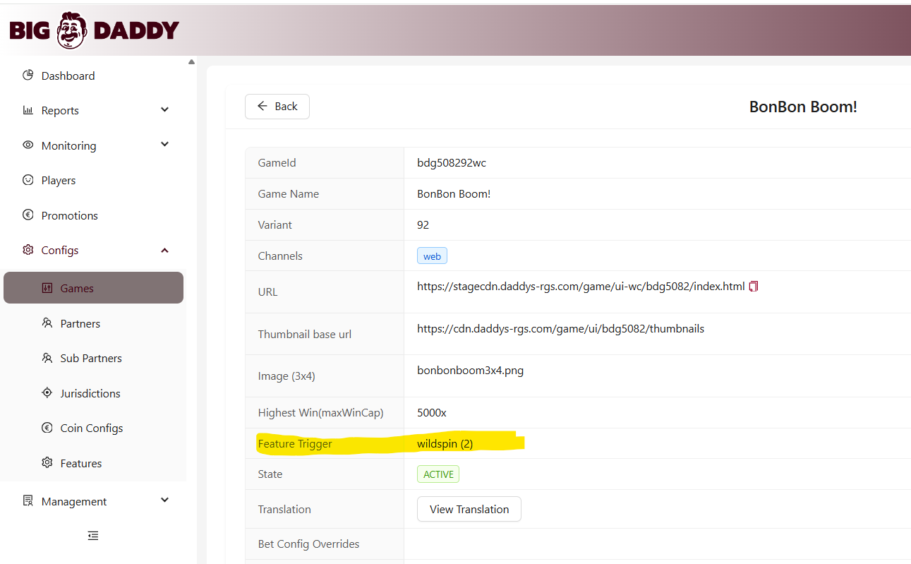Click the bonbonboom3x4.png image filename
911x564 pixels.
[x=471, y=371]
